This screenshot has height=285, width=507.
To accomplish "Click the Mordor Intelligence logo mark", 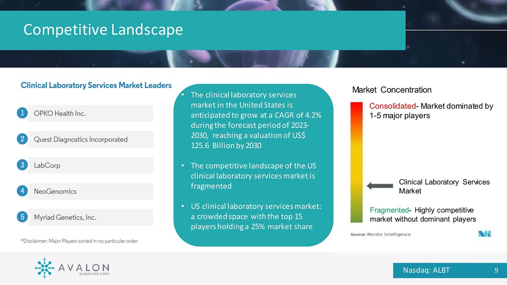I will click(484, 234).
